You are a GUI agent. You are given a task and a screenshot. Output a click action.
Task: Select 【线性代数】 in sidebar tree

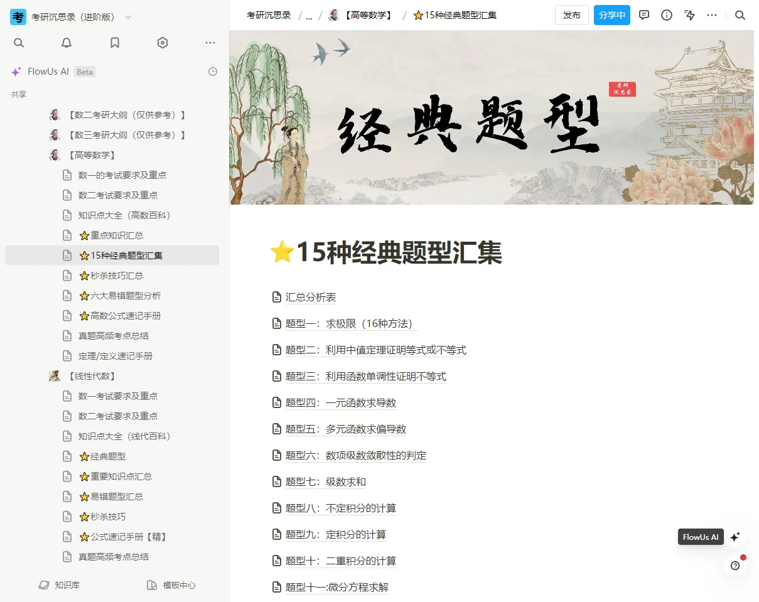coord(92,376)
